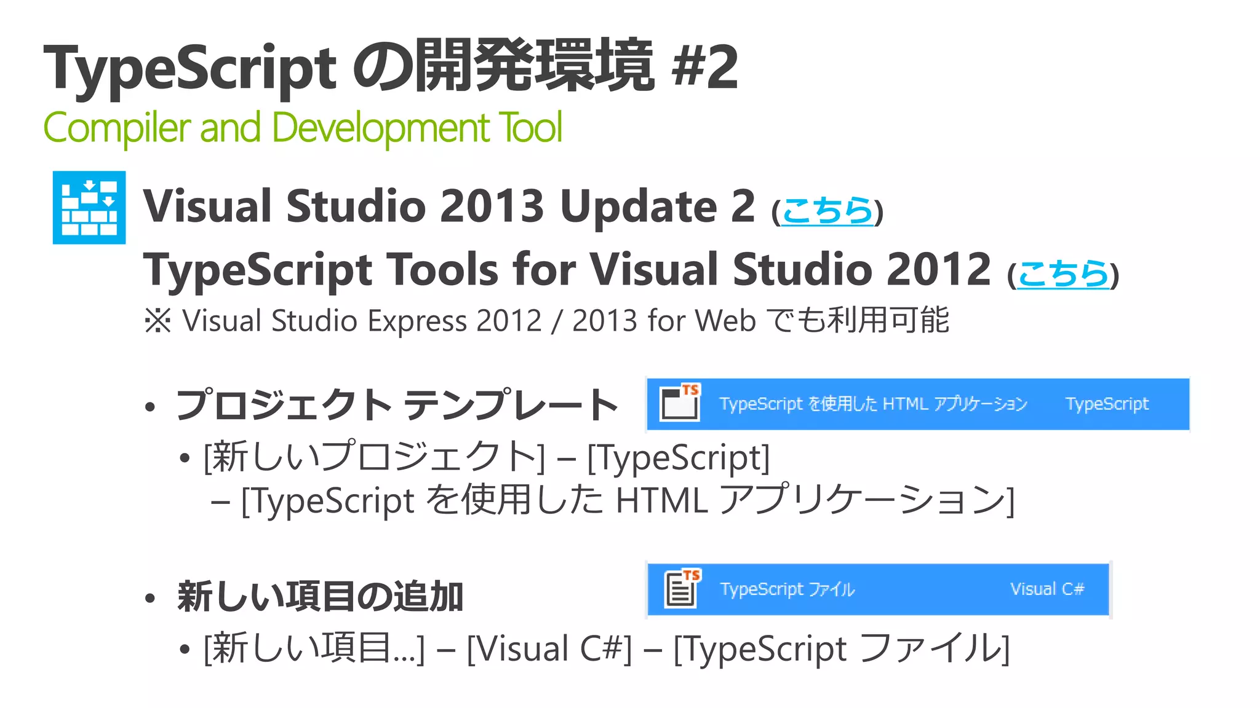1260x708 pixels.
Task: Click the TS file document icon
Action: tap(683, 588)
